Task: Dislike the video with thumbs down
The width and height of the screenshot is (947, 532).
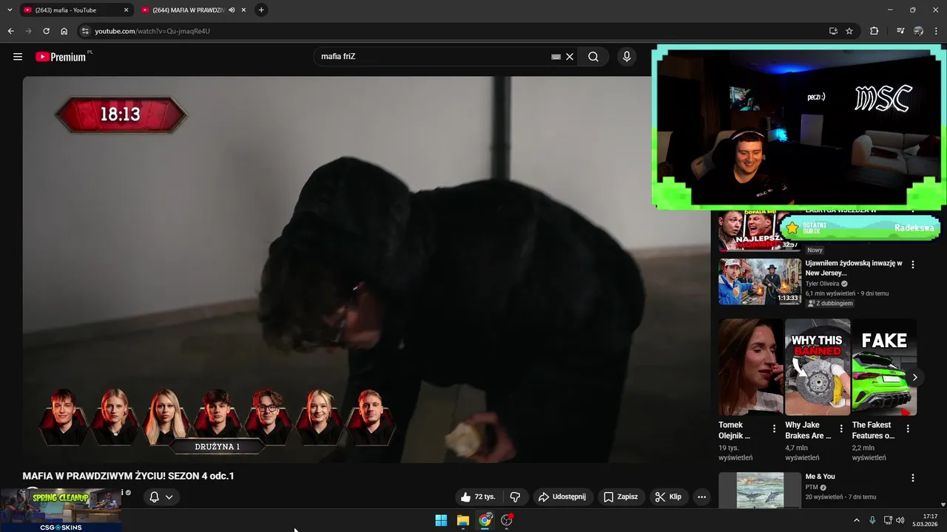Action: (x=516, y=497)
